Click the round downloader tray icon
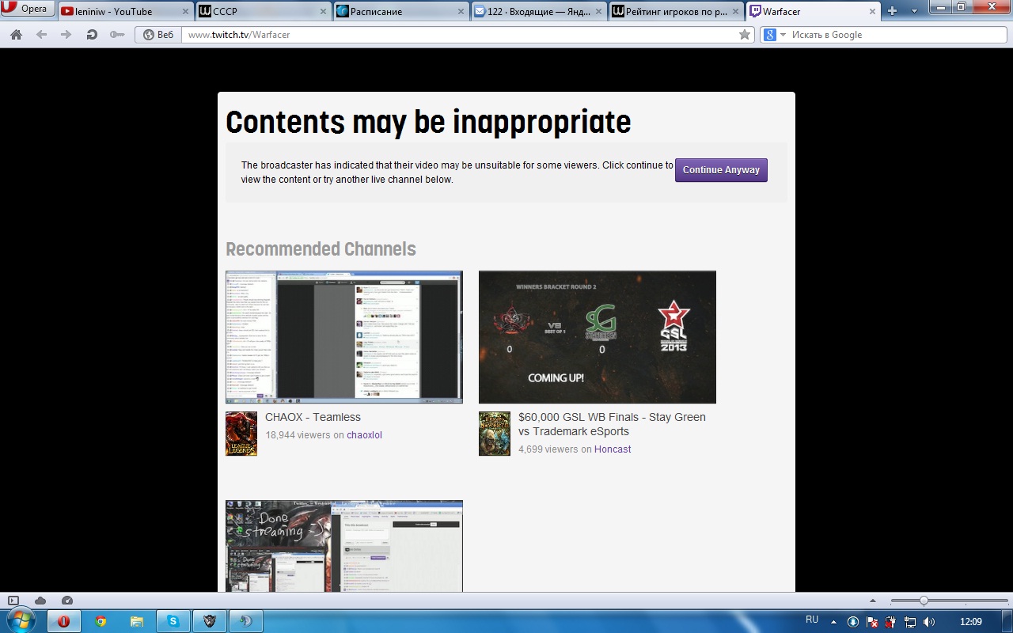This screenshot has height=633, width=1013. coord(853,622)
